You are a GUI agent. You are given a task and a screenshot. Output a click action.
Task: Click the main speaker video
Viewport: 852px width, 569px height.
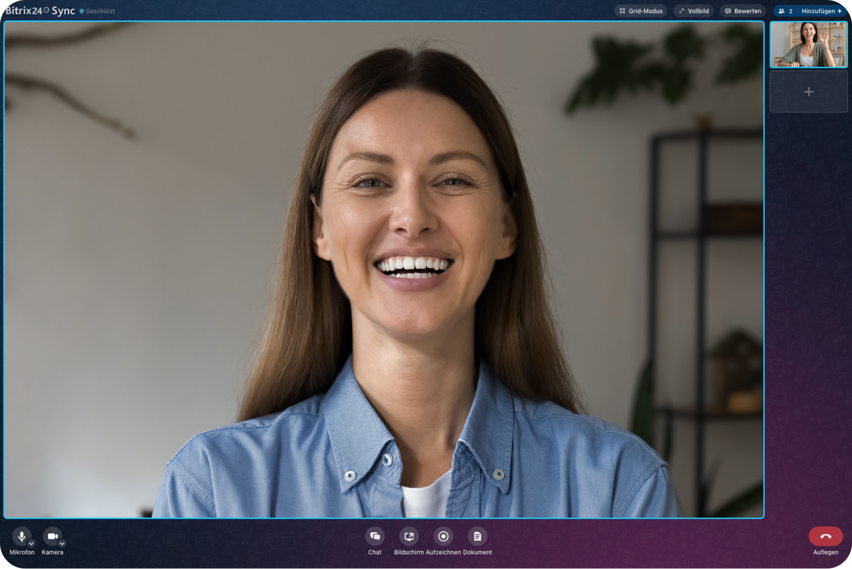tap(384, 270)
